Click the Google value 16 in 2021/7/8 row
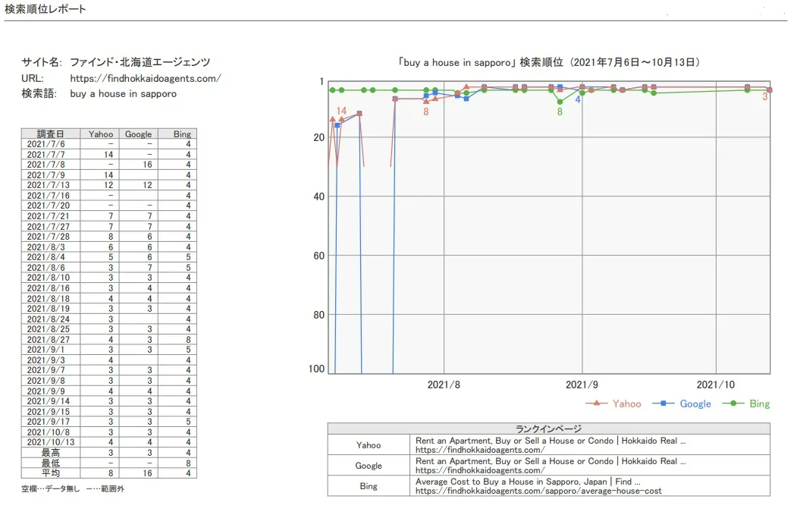This screenshot has height=515, width=797. point(147,165)
